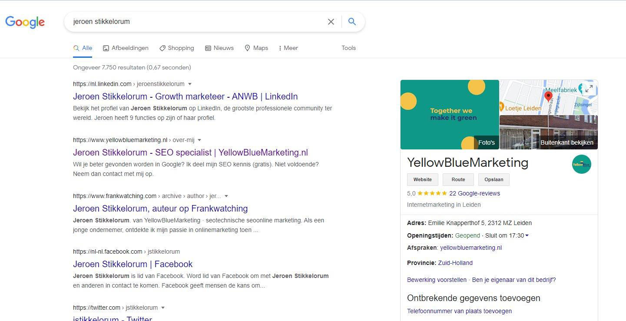Open the 22 Google-reviews link
This screenshot has height=321, width=626.
[x=474, y=193]
